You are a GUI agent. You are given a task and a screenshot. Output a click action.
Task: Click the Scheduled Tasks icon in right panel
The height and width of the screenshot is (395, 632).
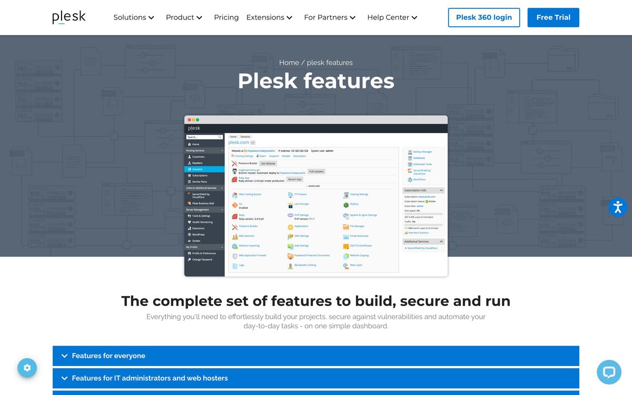[x=409, y=164]
